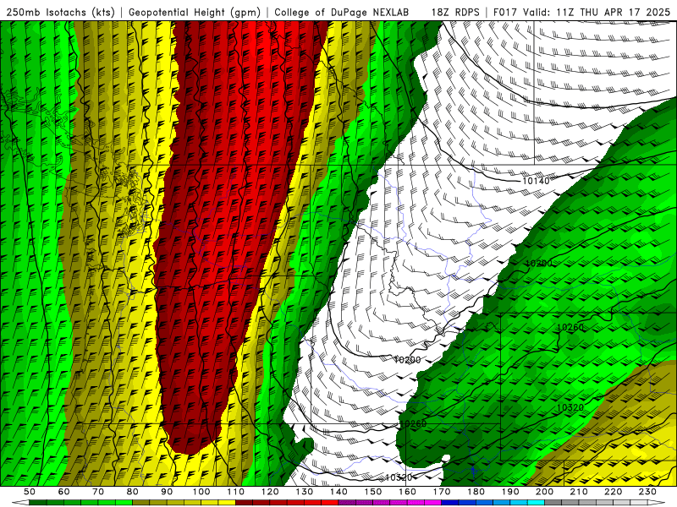Select the purple swatch starting at 140

[x=347, y=502]
